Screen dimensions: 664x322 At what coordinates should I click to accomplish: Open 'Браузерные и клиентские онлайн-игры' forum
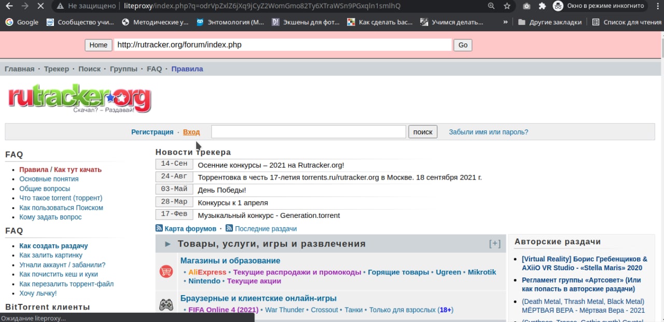coord(258,298)
